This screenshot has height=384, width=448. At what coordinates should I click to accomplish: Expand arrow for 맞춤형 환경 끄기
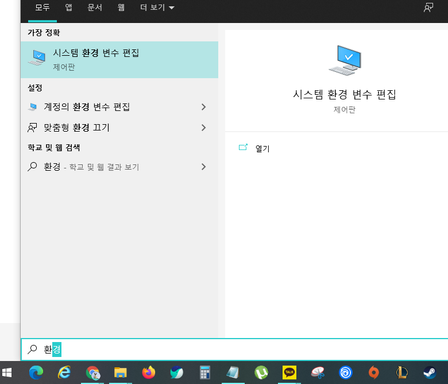203,128
